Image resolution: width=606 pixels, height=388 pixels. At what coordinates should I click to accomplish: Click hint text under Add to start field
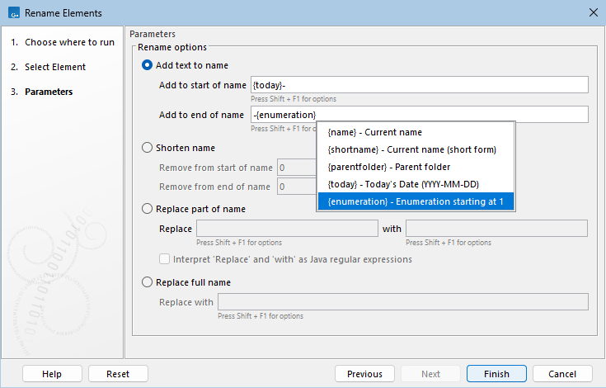[x=294, y=98]
